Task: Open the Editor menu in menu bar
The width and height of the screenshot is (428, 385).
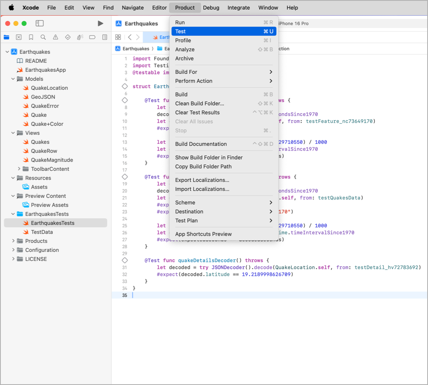Action: coord(160,8)
